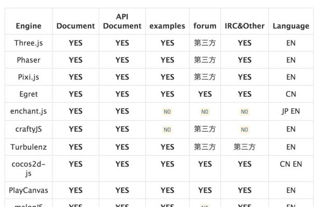This screenshot has width=321, height=207.
Task: Click 第三方 in Pixi.js forum cell
Action: (x=205, y=77)
